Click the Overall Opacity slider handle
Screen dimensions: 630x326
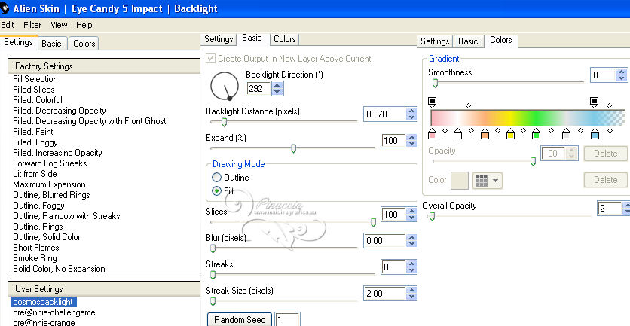tap(432, 217)
